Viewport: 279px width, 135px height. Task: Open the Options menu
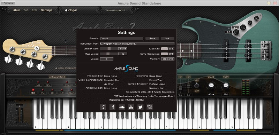coord(8,3)
